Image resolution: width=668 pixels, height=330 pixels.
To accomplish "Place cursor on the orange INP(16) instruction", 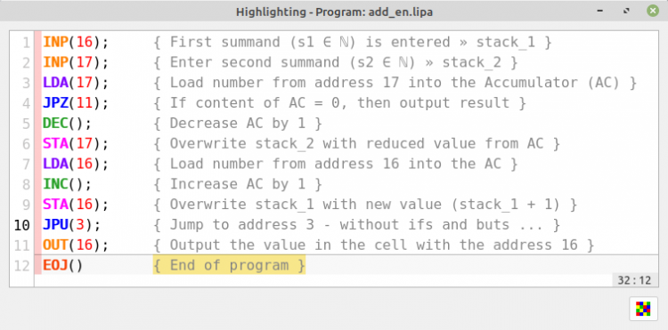I will tap(76, 42).
